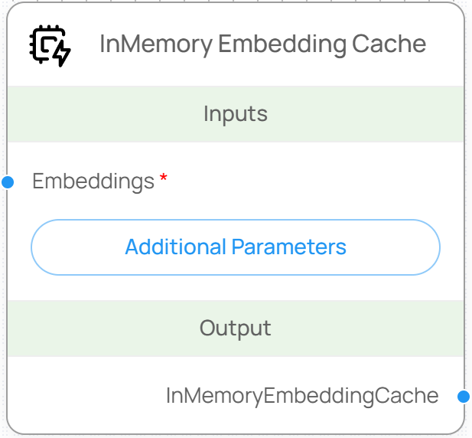Image resolution: width=472 pixels, height=438 pixels.
Task: Click the red required asterisk beside Embeddings
Action: [x=164, y=180]
